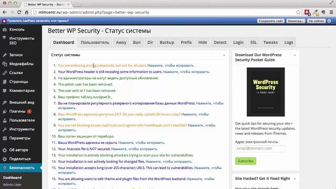Image resolution: width=336 pixels, height=189 pixels.
Task: Fix HackRepair blacklist item 9 link
Action: pyautogui.click(x=202, y=125)
